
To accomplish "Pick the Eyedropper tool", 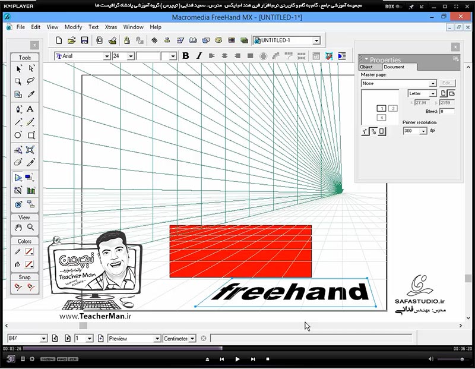I will (31, 94).
